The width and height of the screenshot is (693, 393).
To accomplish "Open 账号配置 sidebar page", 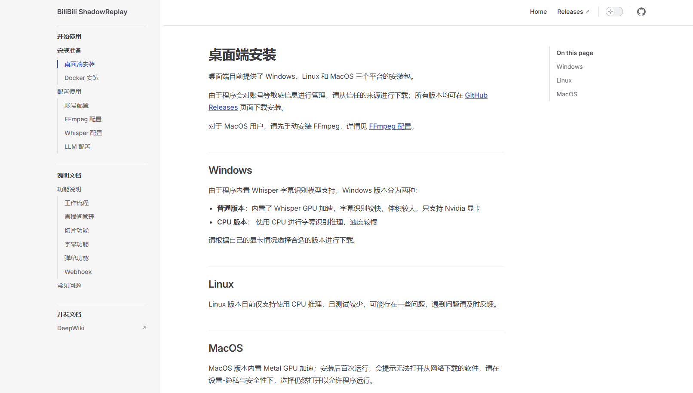I will (x=77, y=105).
